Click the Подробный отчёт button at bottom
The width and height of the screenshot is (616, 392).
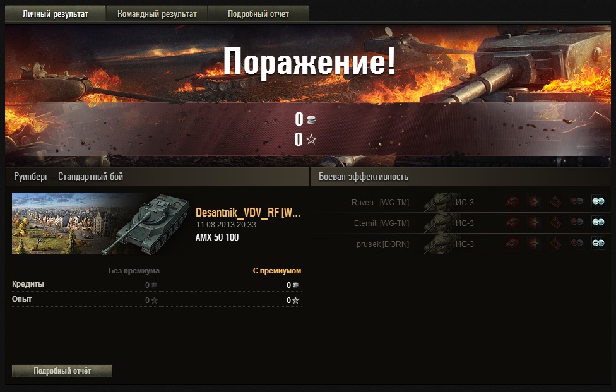pos(62,371)
